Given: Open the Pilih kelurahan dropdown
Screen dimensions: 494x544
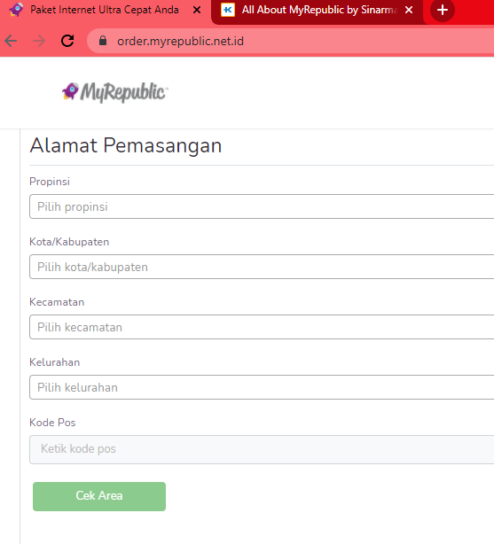Looking at the screenshot, I should tap(262, 387).
